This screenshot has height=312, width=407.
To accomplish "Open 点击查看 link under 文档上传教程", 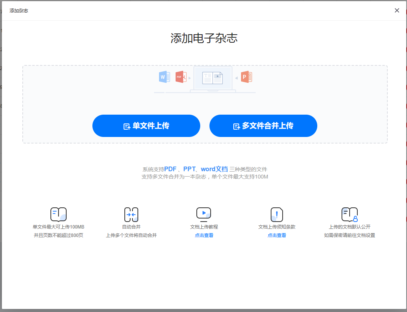I will 204,235.
